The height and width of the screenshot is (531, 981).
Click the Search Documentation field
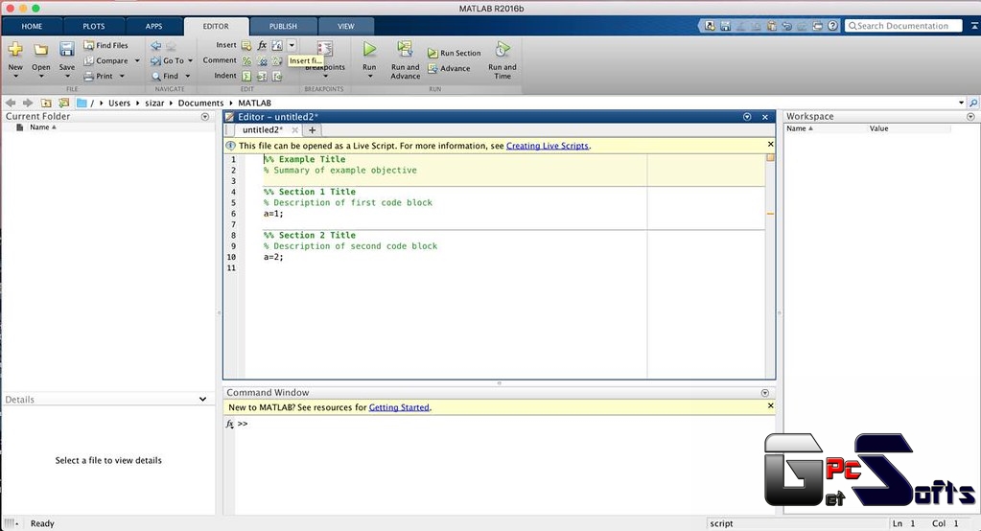[x=902, y=26]
